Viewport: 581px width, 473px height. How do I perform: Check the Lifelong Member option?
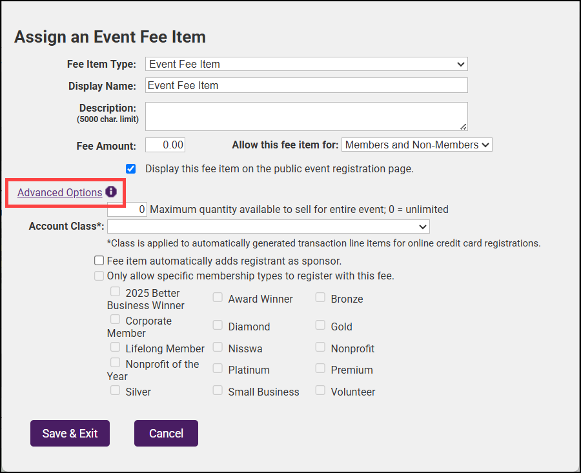pyautogui.click(x=115, y=348)
